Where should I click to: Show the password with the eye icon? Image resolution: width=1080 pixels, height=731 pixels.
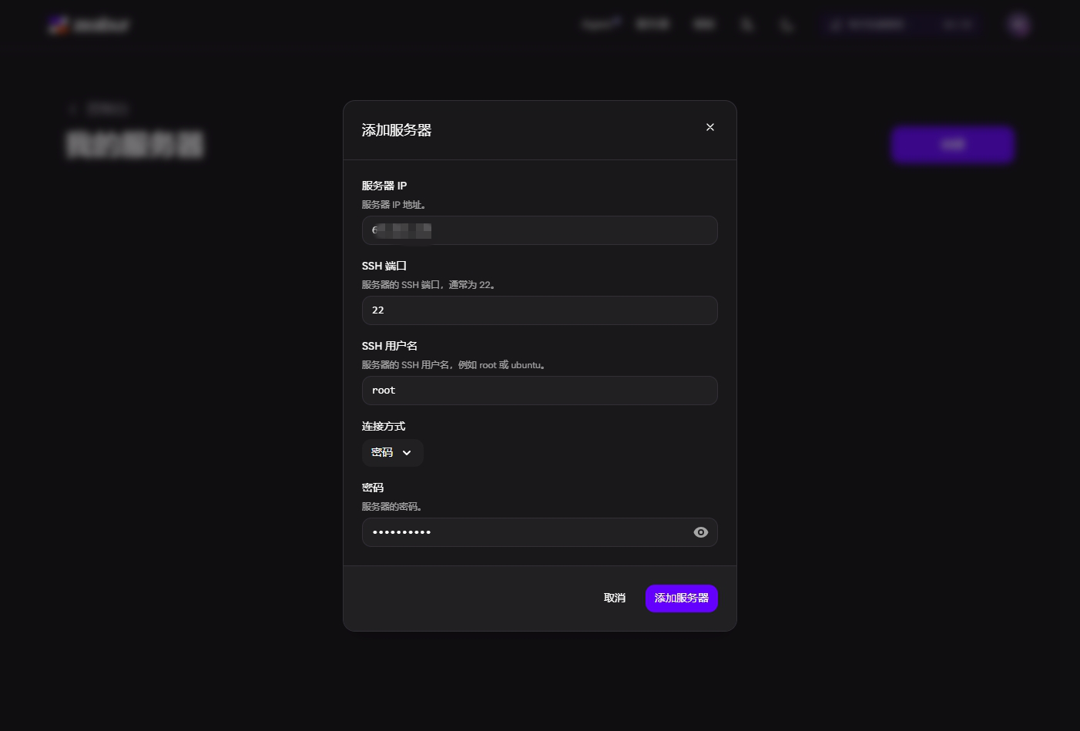tap(700, 532)
